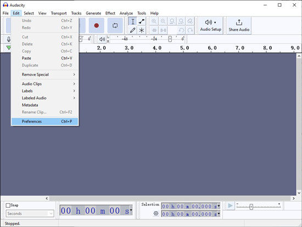The height and width of the screenshot is (227, 302).
Task: Click Play-at-speed button
Action: 230,206
